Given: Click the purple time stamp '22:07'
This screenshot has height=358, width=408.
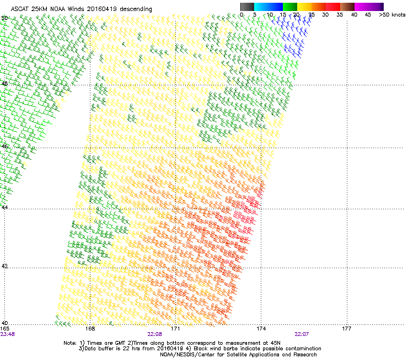Looking at the screenshot, I should click(x=302, y=334).
